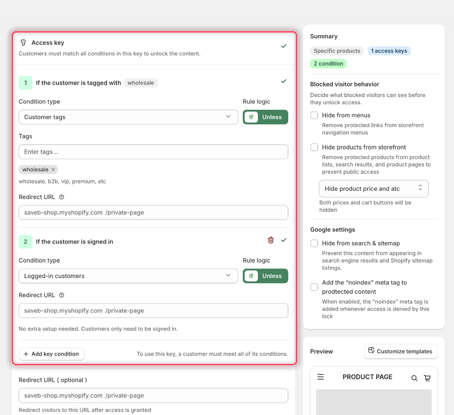Click the checkmark in the Access key header
This screenshot has width=454, height=415.
(284, 46)
